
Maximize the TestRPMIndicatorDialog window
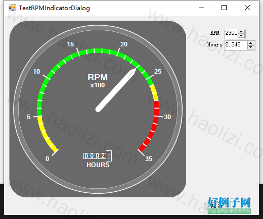[224, 8]
